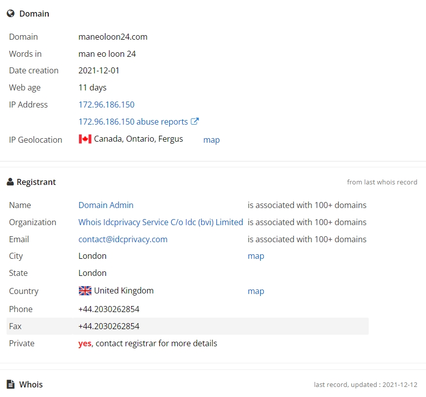The width and height of the screenshot is (426, 397).
Task: Click the globe icon beside Domain heading
Action: pyautogui.click(x=11, y=14)
